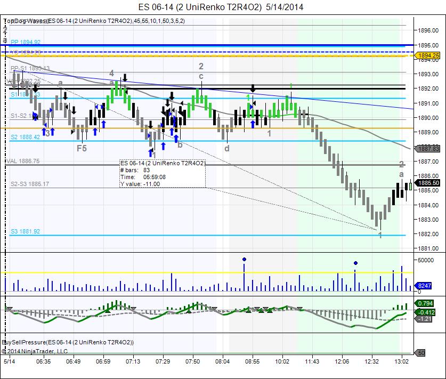
Task: Click the 50000 volume axis label
Action: [426, 260]
